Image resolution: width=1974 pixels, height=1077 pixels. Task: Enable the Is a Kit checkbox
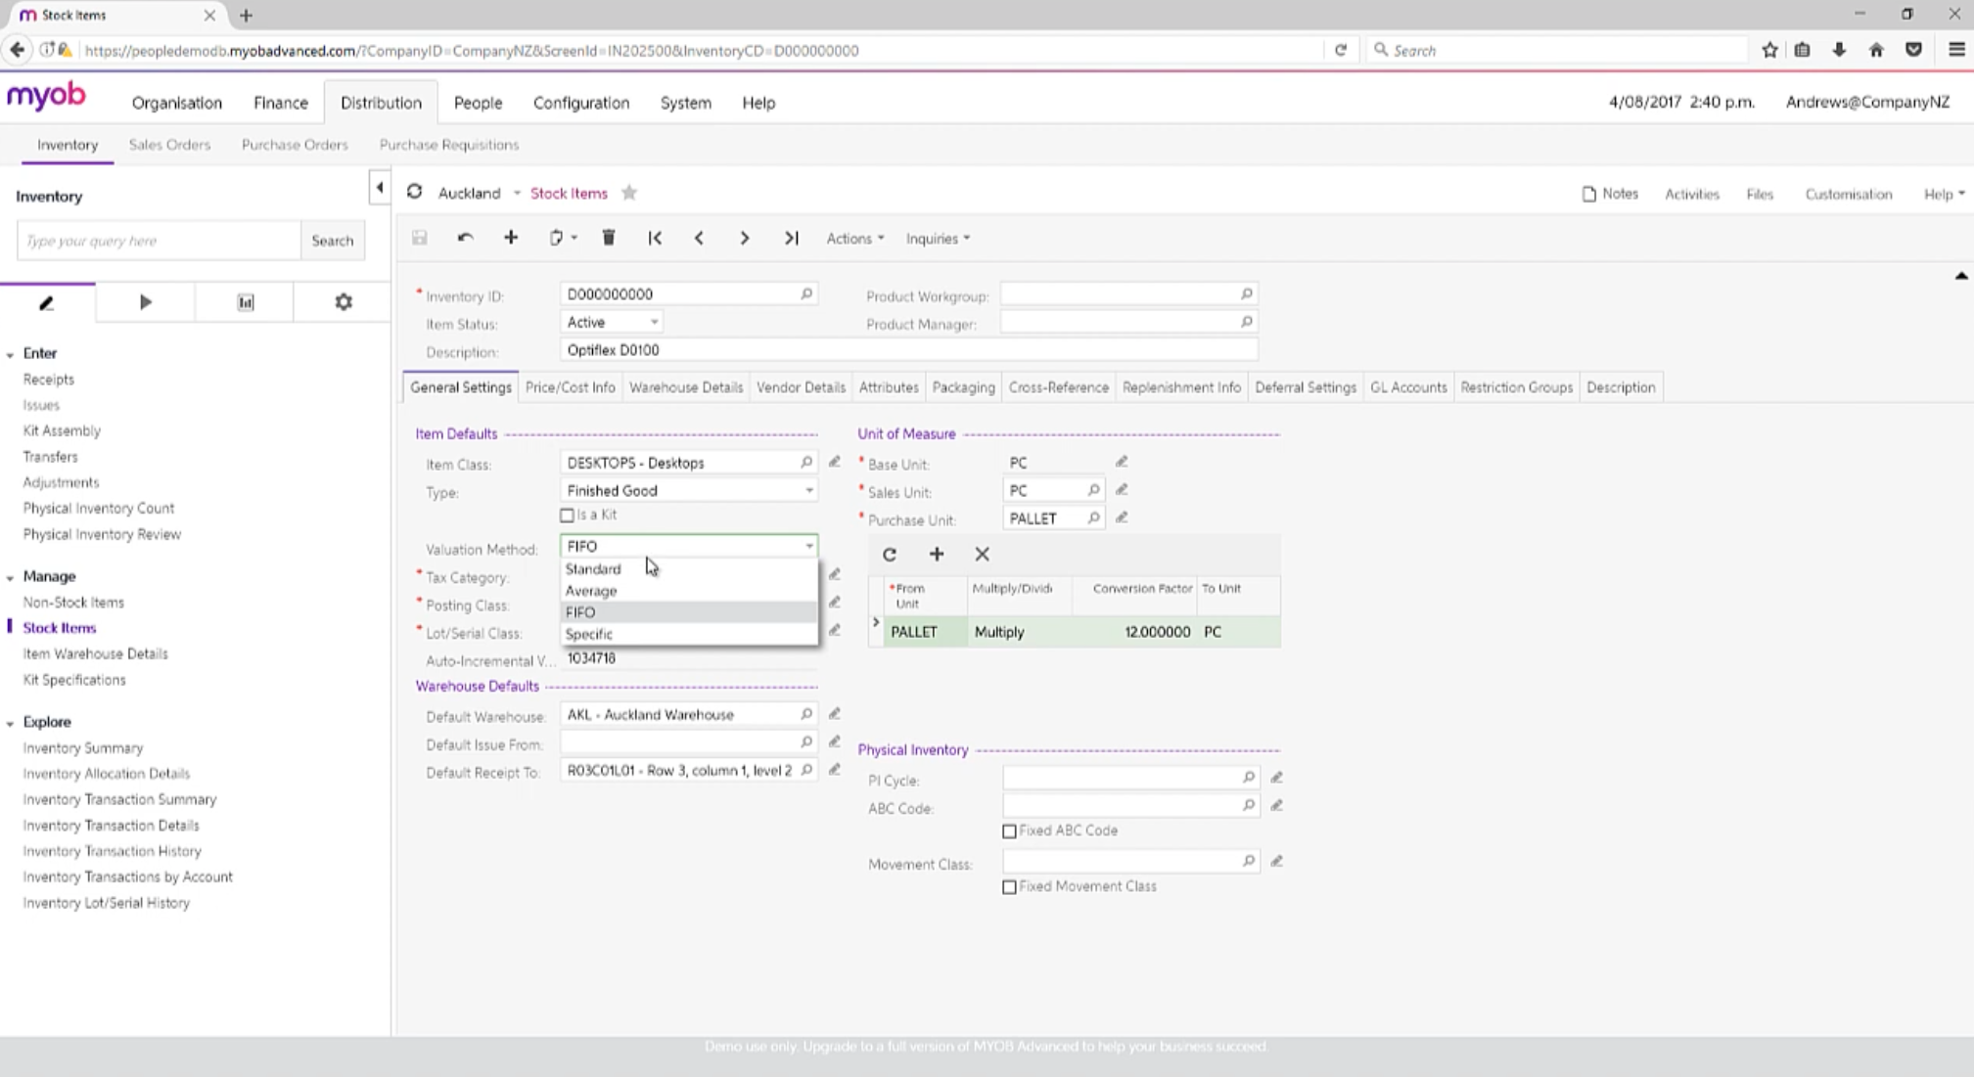tap(566, 514)
